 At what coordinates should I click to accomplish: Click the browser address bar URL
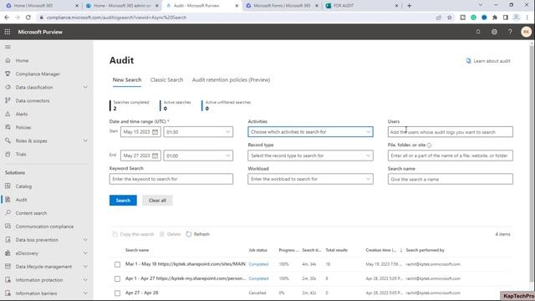point(116,18)
